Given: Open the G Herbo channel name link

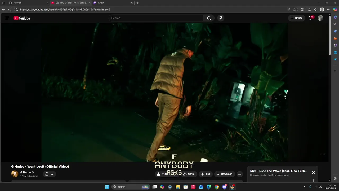Looking at the screenshot, I should [x=25, y=172].
